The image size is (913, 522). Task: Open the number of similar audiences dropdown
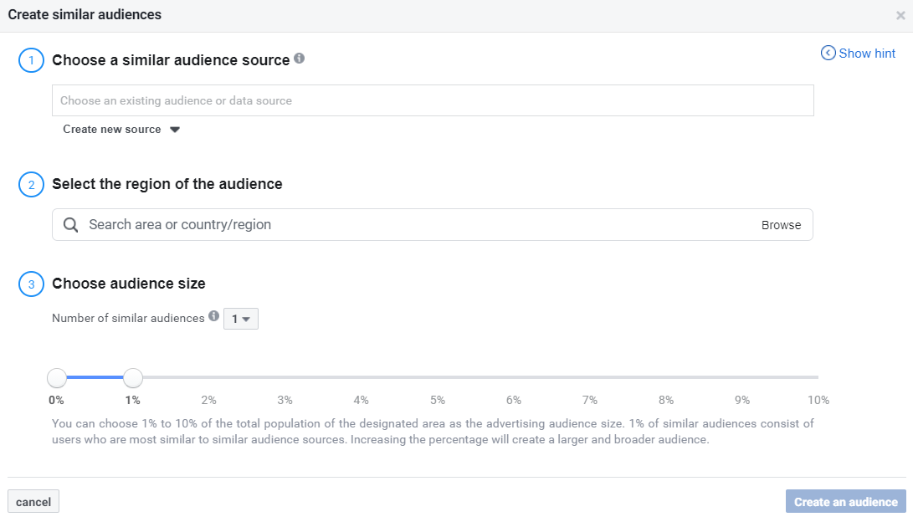pos(241,319)
